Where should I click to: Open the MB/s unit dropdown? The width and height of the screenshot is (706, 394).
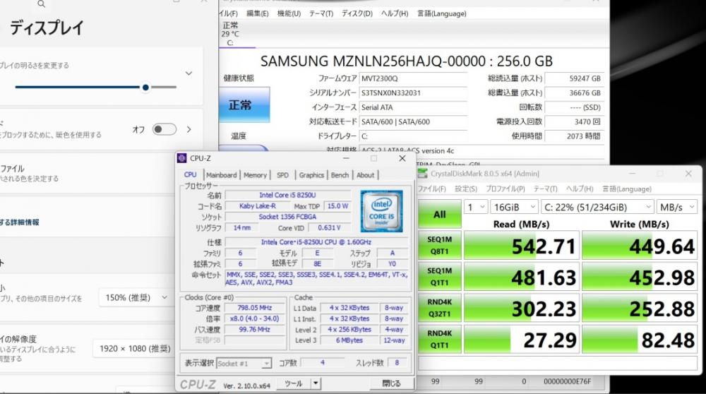[x=676, y=207]
